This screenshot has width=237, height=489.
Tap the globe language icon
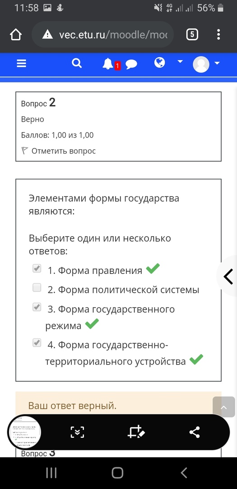point(160,62)
